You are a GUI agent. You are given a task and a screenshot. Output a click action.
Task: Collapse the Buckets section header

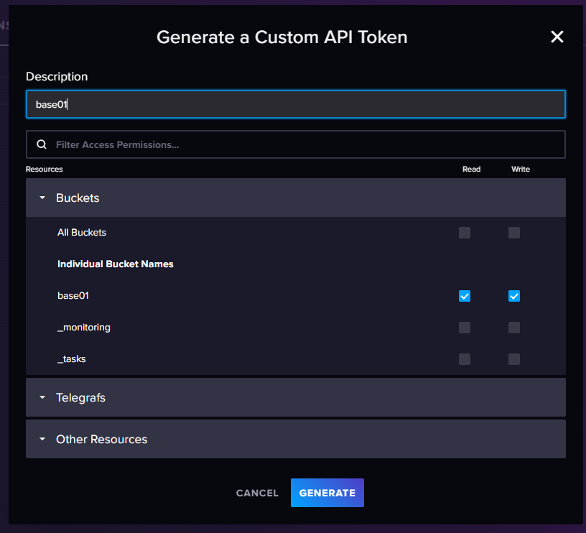coord(77,198)
